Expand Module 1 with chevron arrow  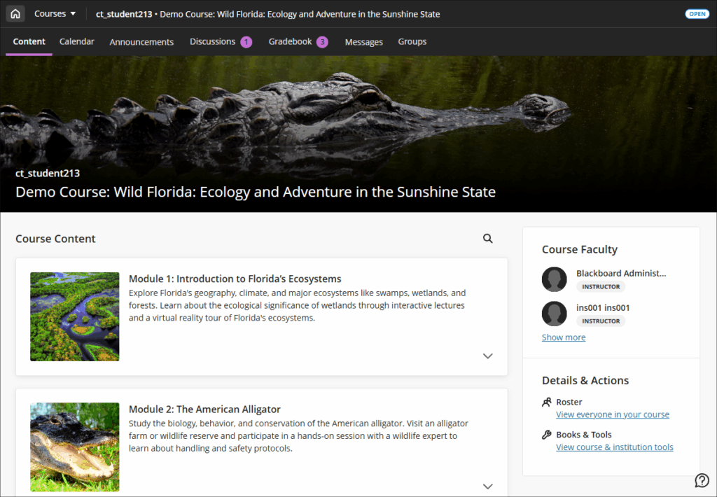pos(488,356)
